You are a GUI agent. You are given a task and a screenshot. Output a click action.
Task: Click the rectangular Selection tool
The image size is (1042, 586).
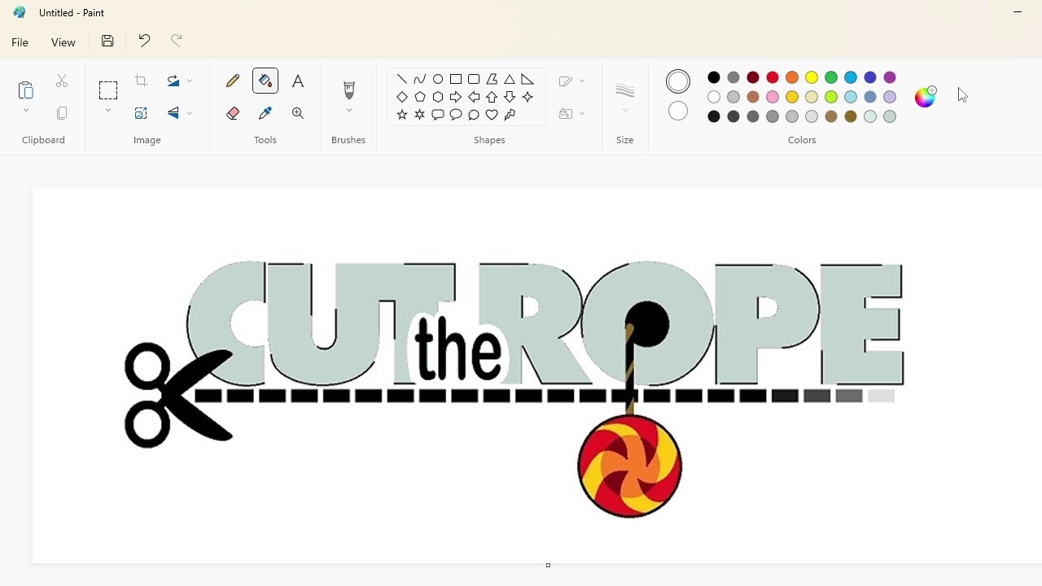(x=108, y=90)
